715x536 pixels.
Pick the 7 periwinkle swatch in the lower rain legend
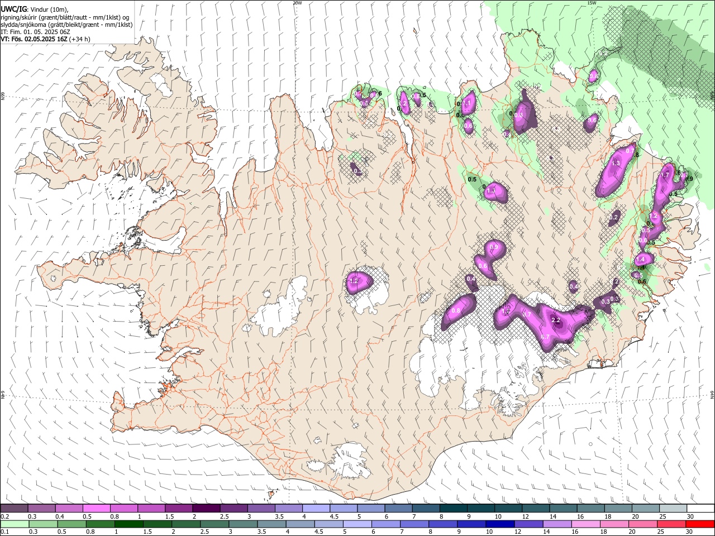[x=413, y=524]
